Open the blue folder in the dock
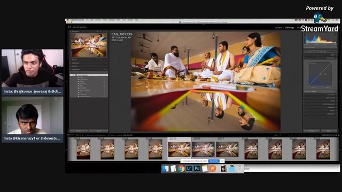The image size is (342, 192). (x=231, y=169)
